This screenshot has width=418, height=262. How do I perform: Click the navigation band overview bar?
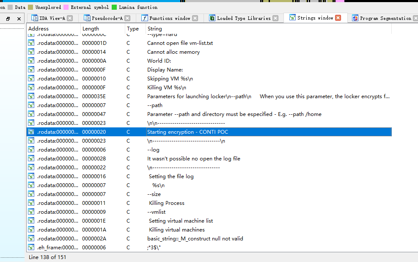[x=209, y=1]
